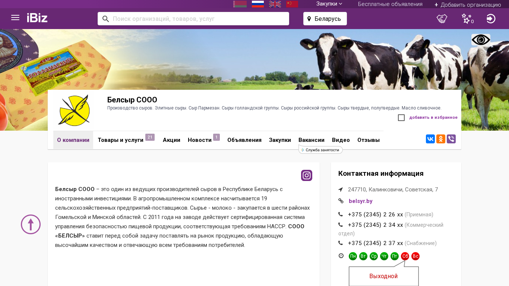Image resolution: width=509 pixels, height=286 pixels.
Task: Click the 'добавить в избранное' link text
Action: click(433, 118)
